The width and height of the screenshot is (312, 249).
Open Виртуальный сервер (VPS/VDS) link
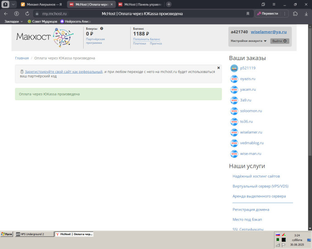(x=260, y=186)
